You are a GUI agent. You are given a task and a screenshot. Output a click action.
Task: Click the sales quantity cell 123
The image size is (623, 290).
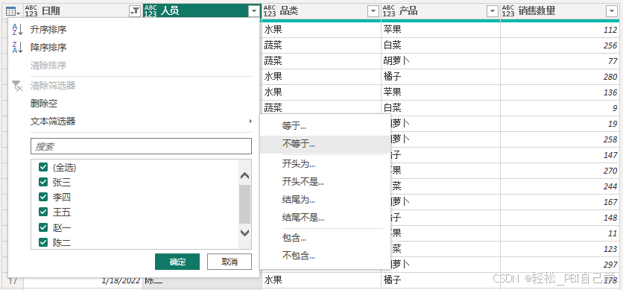pyautogui.click(x=560, y=249)
